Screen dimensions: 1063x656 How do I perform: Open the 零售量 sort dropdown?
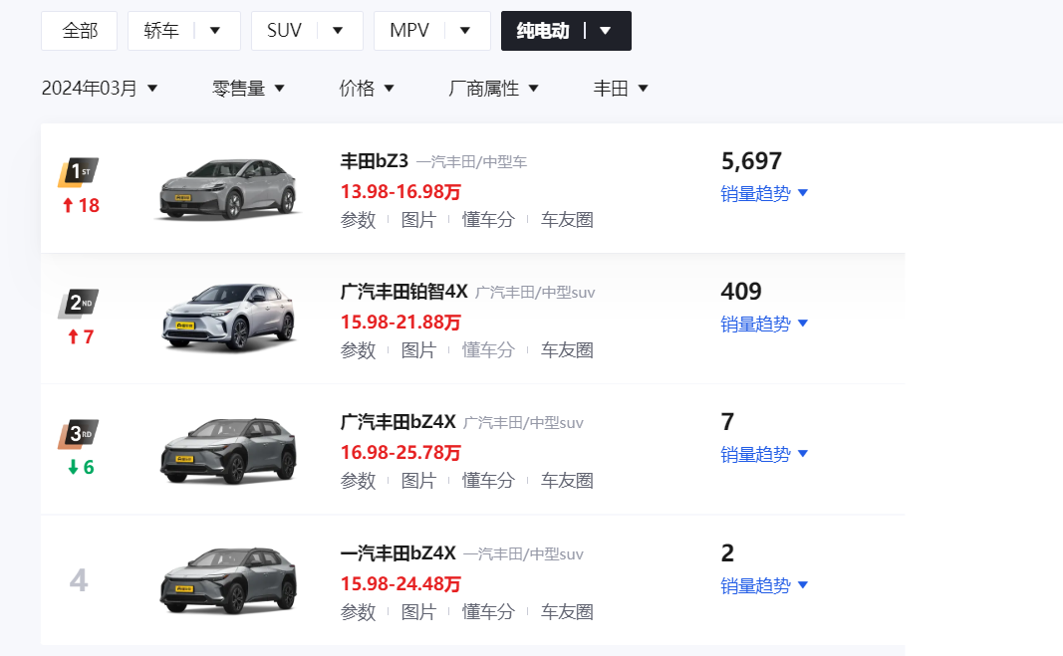[249, 89]
